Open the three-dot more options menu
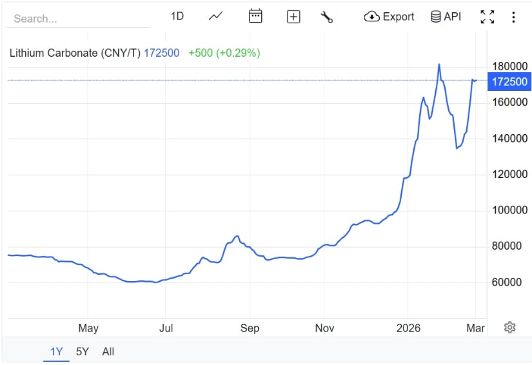 point(513,17)
